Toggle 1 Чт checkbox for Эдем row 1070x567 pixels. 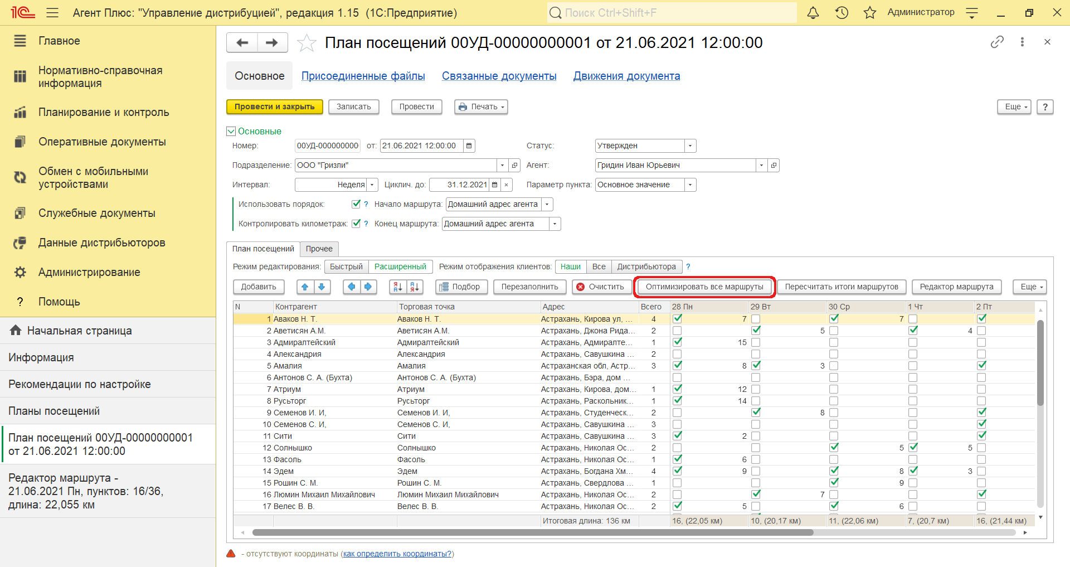913,471
